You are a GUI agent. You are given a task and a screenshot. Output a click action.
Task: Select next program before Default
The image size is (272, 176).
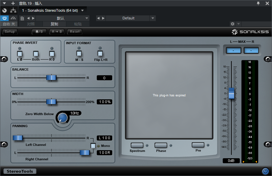point(104,18)
